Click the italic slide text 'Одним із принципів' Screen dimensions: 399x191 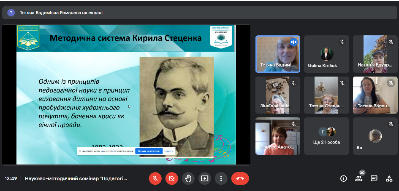coord(69,82)
